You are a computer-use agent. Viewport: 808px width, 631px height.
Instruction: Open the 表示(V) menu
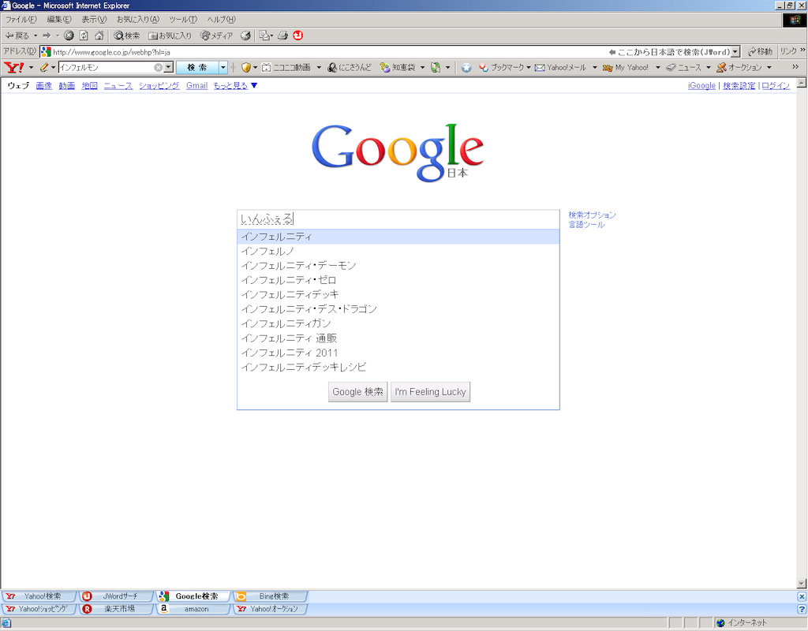coord(94,20)
